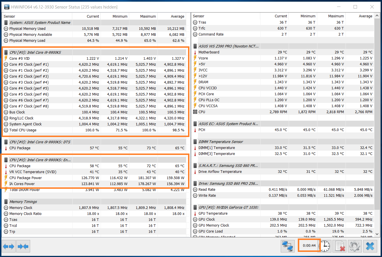Select the Physical Memory Used row

[94, 28]
